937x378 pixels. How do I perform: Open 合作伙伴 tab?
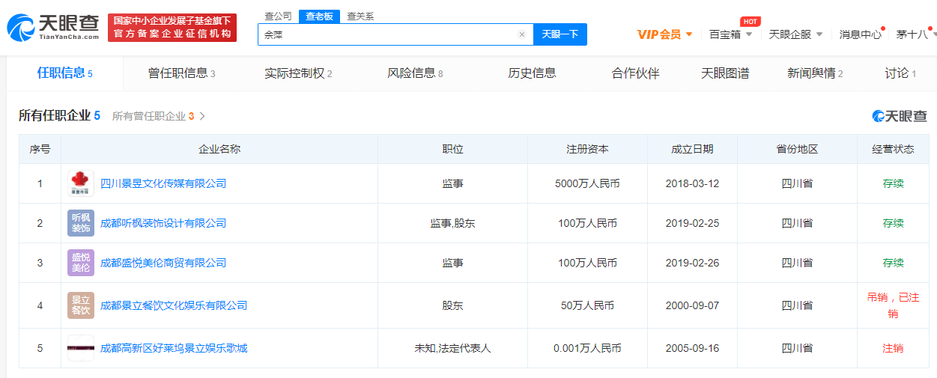[635, 73]
